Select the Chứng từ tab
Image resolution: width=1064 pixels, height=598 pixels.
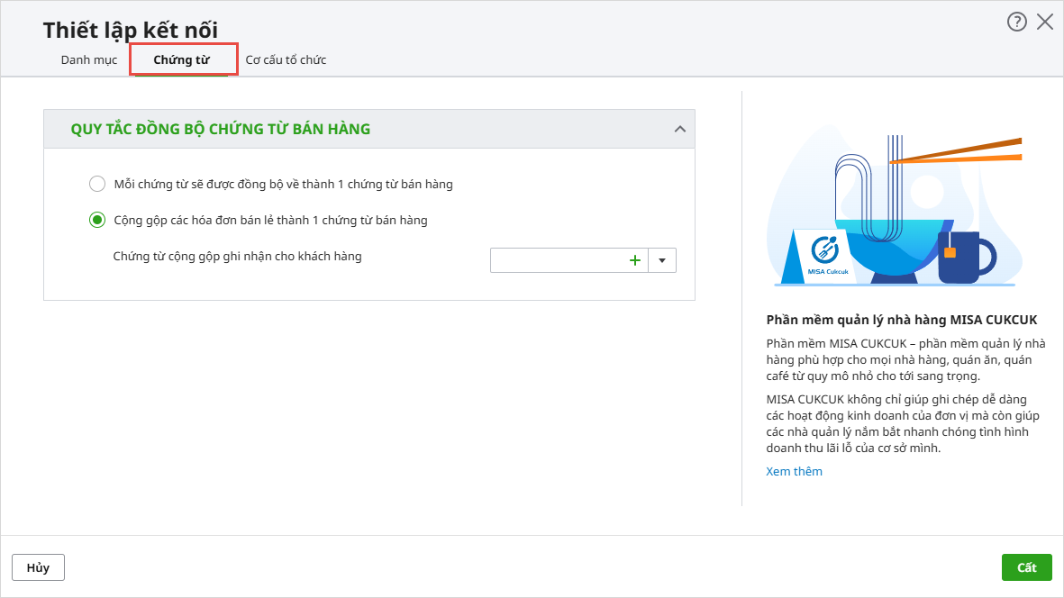pos(182,60)
